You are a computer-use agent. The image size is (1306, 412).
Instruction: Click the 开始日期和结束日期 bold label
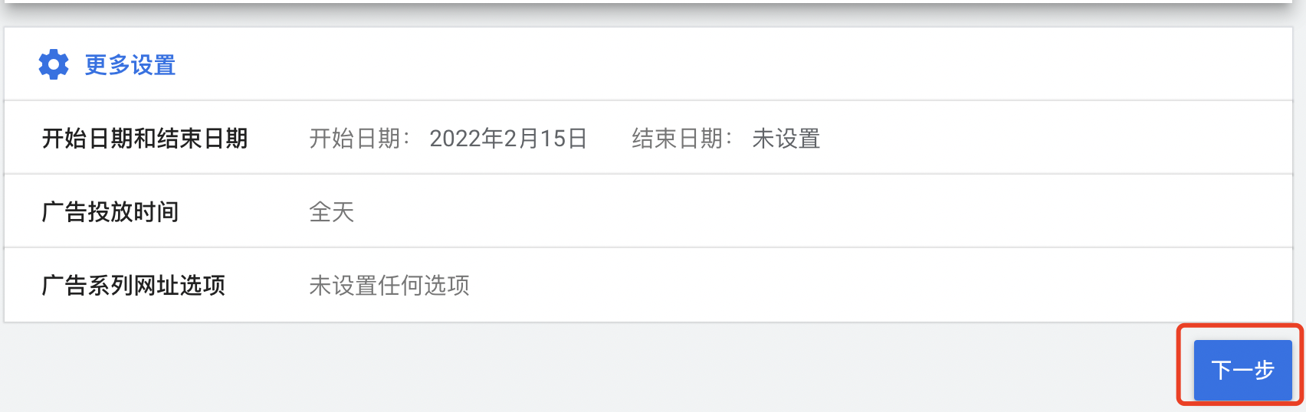pyautogui.click(x=145, y=139)
